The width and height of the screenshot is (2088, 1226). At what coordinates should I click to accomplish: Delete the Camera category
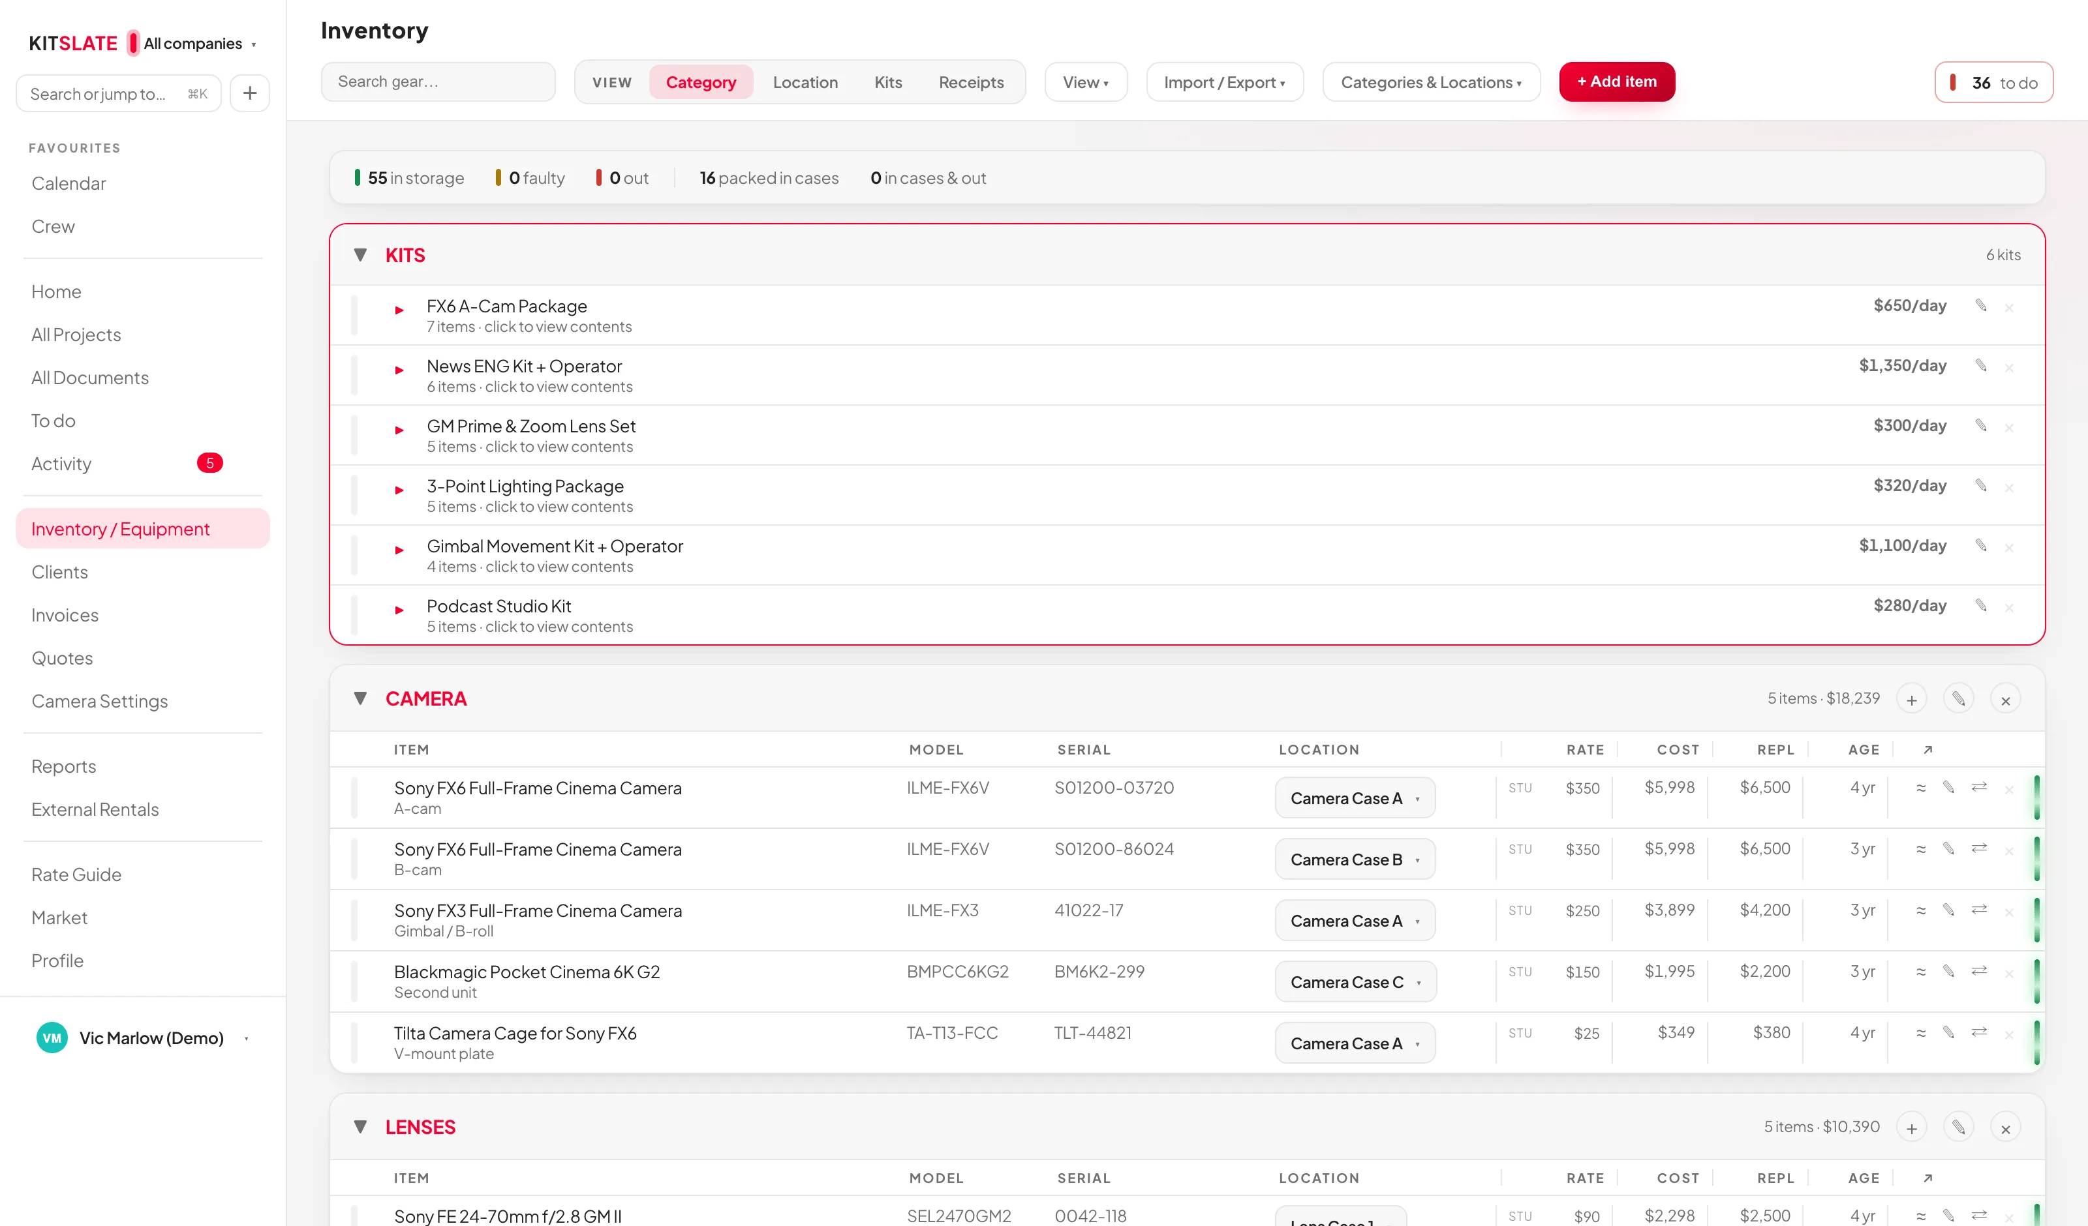[2005, 699]
